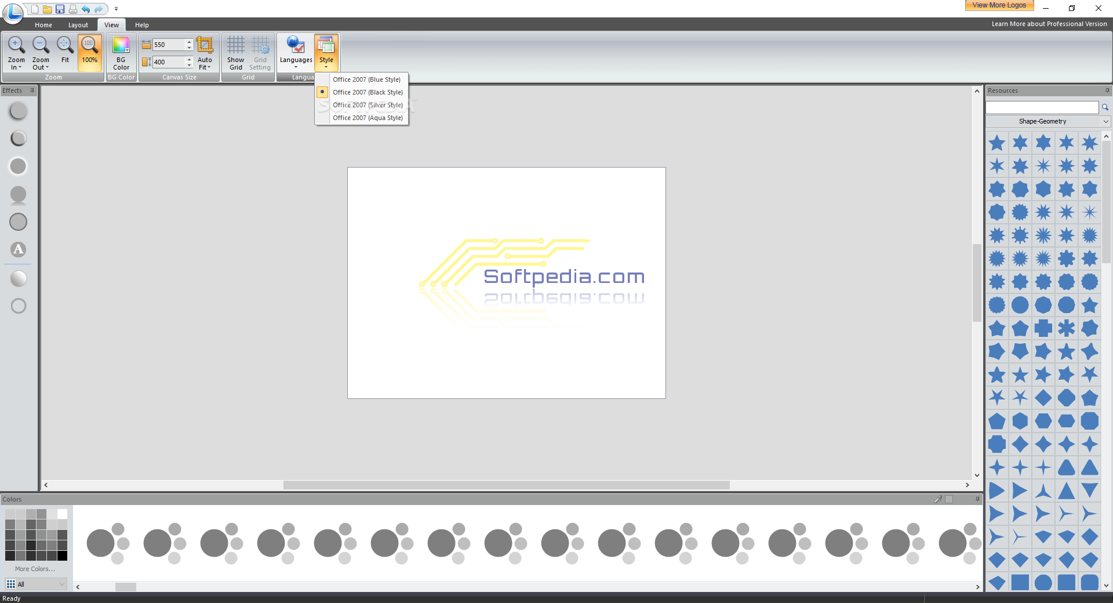Viewport: 1113px width, 603px height.
Task: Click the small square icon in Colors header
Action: click(x=949, y=499)
